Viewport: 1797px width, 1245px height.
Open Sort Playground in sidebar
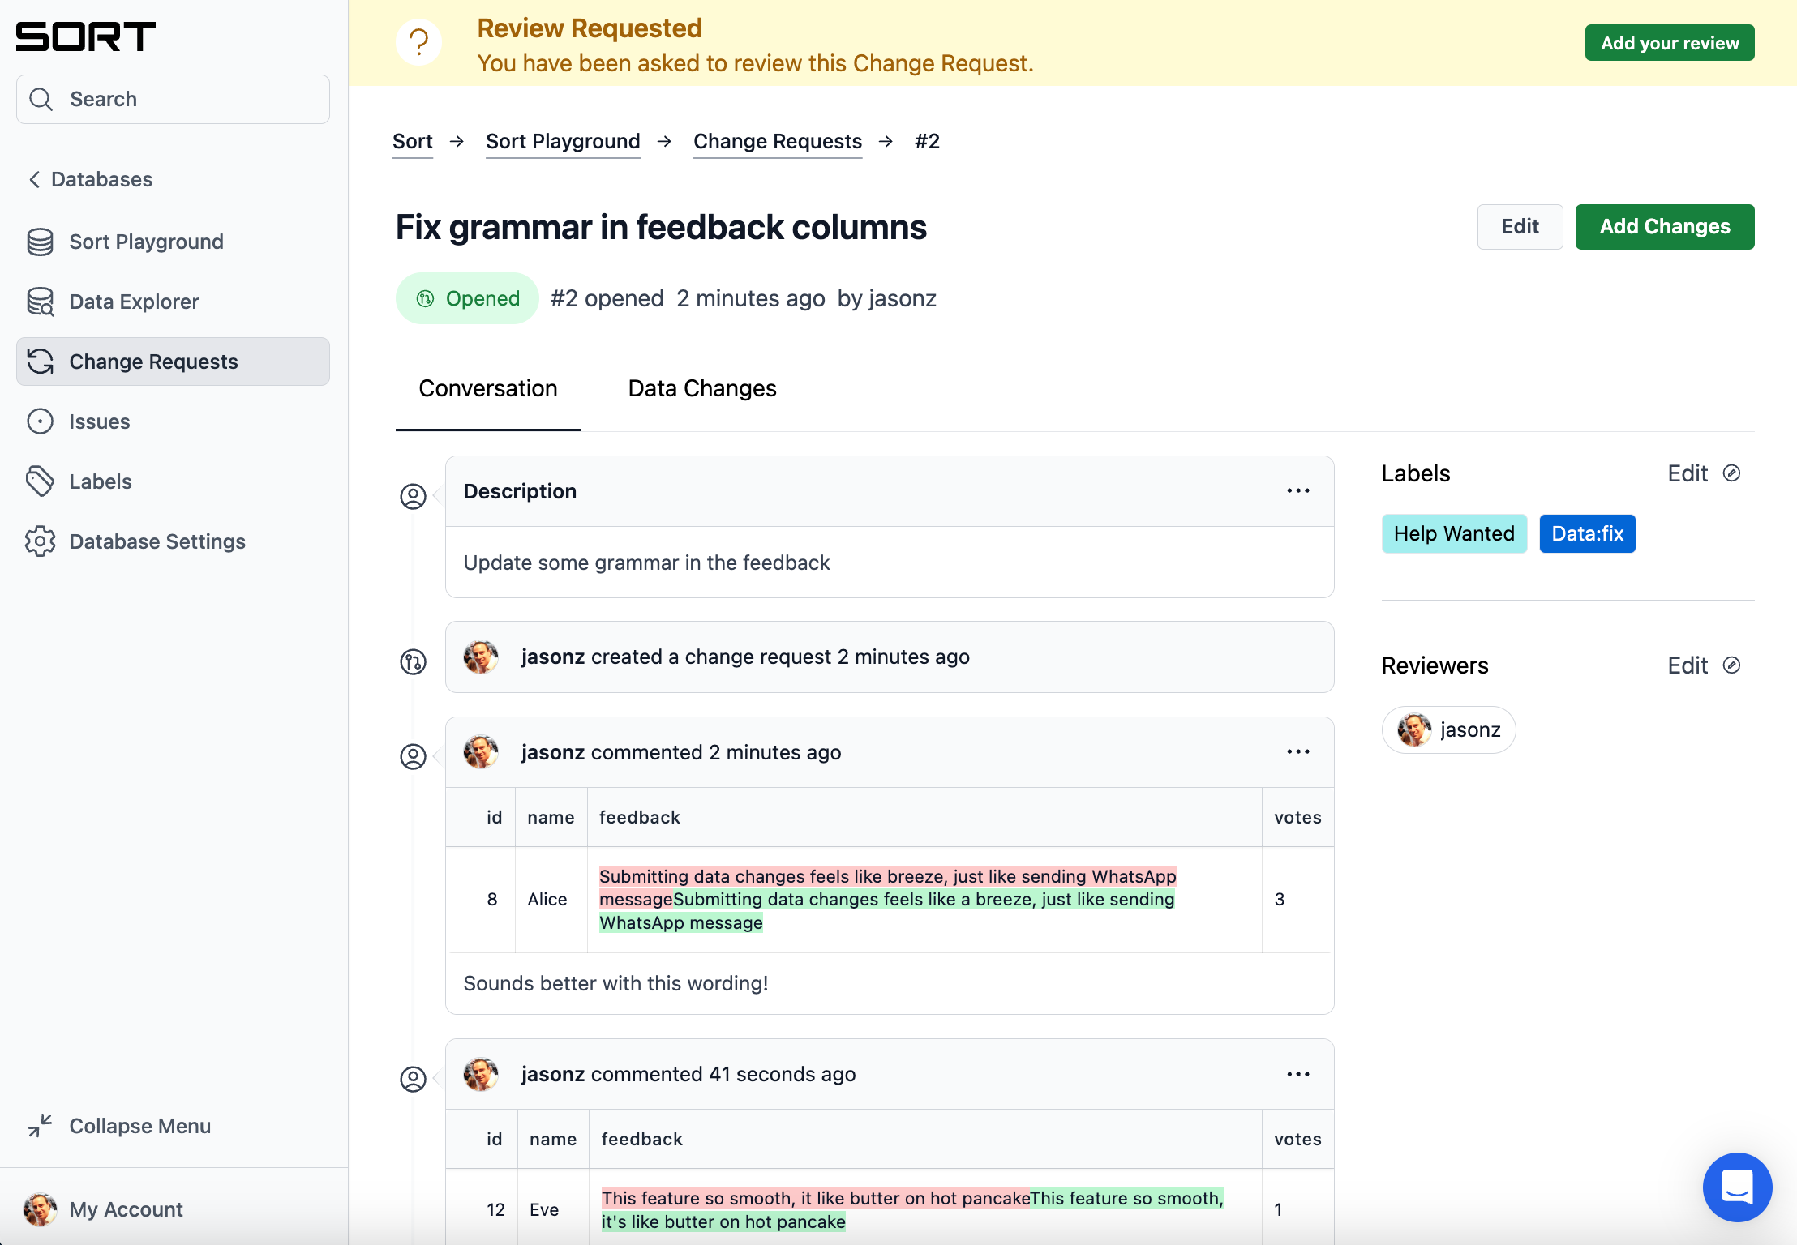(173, 242)
